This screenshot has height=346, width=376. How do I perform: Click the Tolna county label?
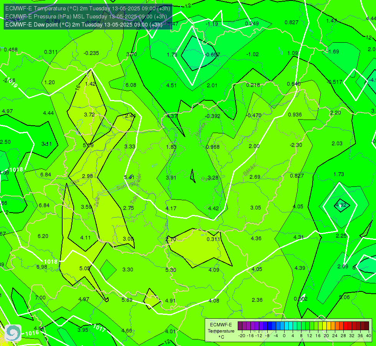pos(134,198)
